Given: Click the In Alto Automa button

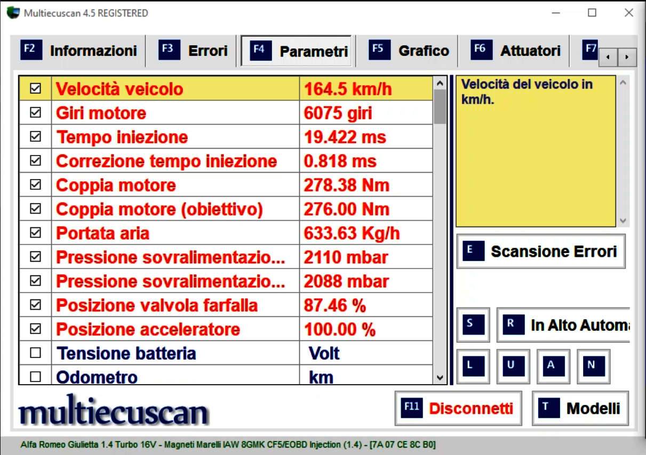Looking at the screenshot, I should point(563,325).
